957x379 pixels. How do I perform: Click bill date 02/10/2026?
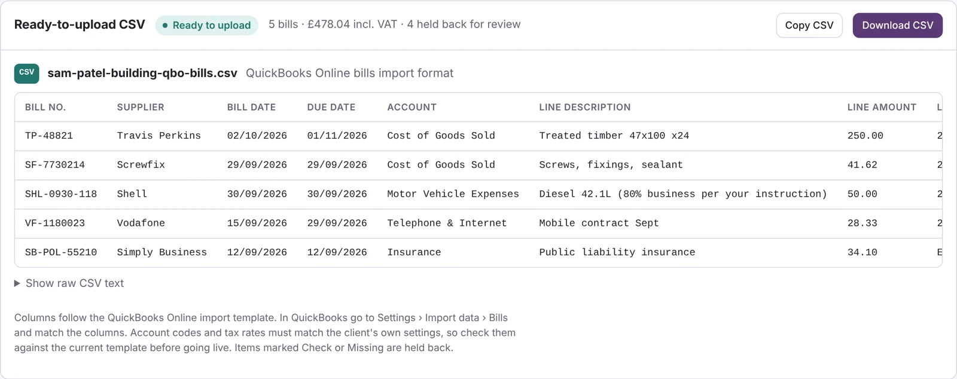pos(257,136)
